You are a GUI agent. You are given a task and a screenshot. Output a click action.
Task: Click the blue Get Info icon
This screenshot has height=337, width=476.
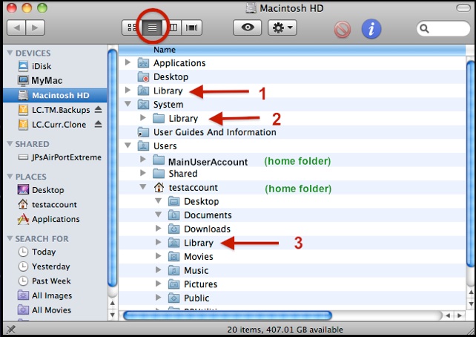click(x=371, y=29)
